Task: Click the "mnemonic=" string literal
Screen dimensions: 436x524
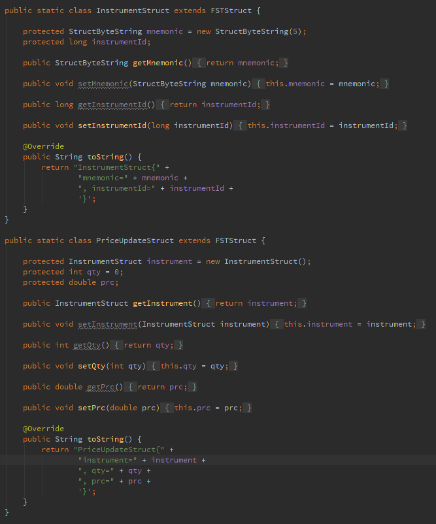Action: pos(103,178)
